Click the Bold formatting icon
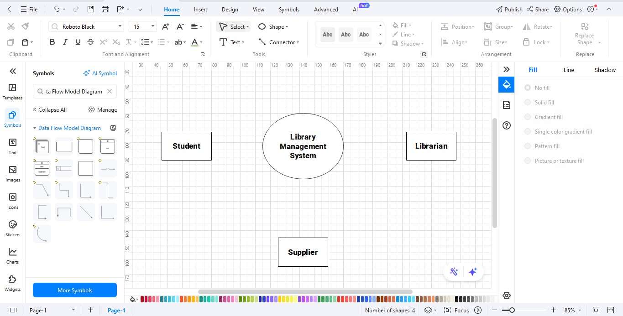 click(x=52, y=42)
